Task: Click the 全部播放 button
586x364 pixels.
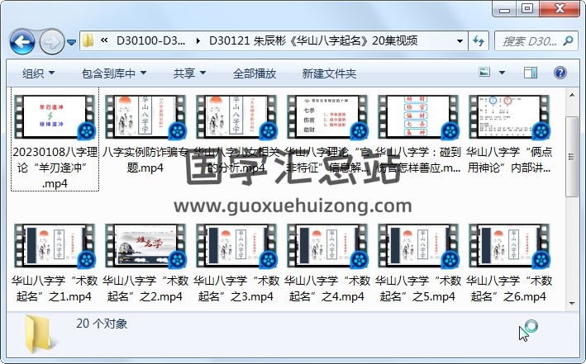Action: click(x=254, y=73)
